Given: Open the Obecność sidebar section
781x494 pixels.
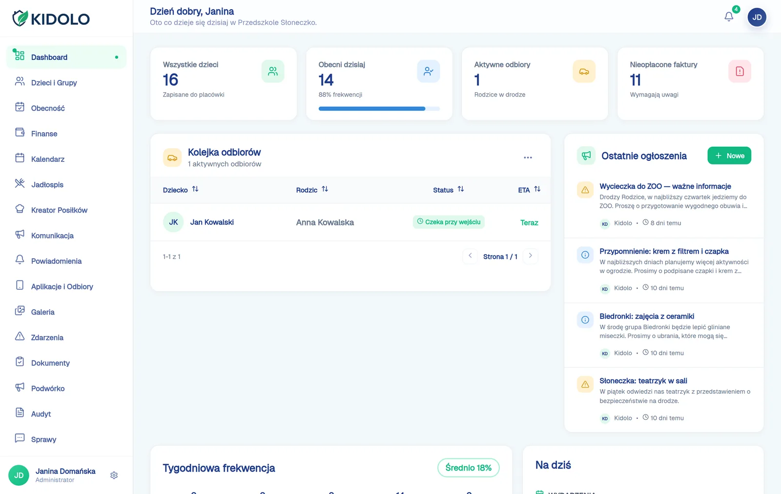Looking at the screenshot, I should click(66, 108).
